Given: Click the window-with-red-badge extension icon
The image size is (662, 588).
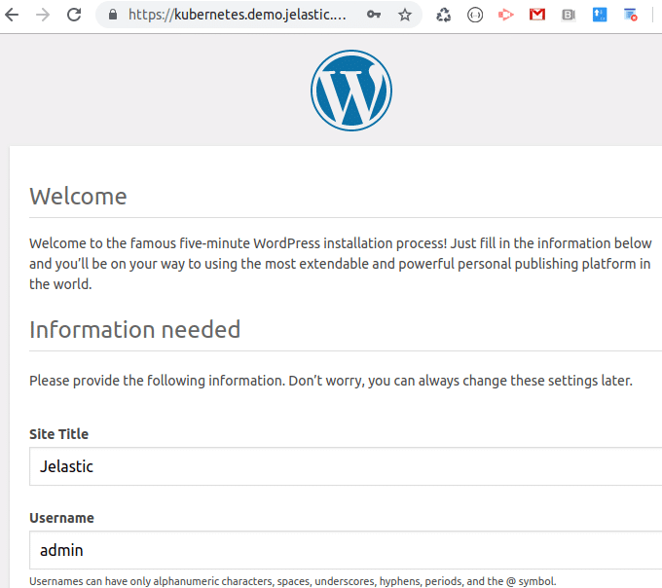Looking at the screenshot, I should pyautogui.click(x=631, y=15).
